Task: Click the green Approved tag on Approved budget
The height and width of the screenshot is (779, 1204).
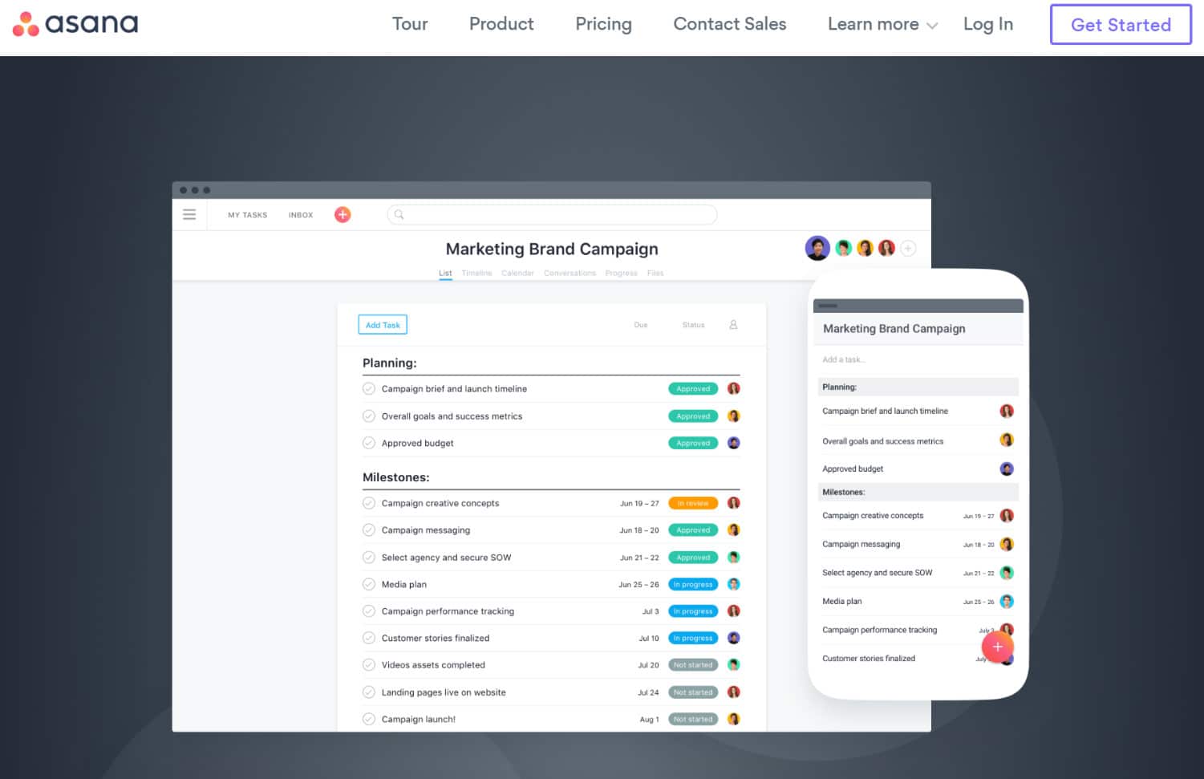Action: click(x=692, y=443)
